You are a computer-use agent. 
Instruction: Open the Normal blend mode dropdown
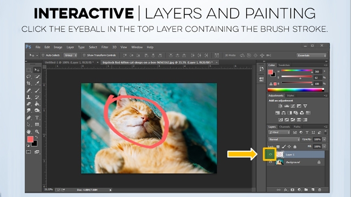[284, 139]
